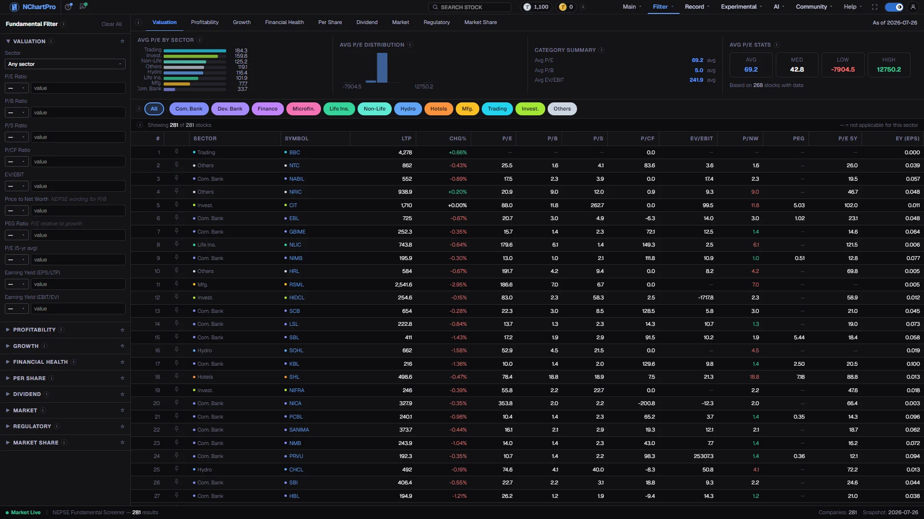Pin the BBC row
Viewport: 924px width, 519px height.
click(177, 152)
